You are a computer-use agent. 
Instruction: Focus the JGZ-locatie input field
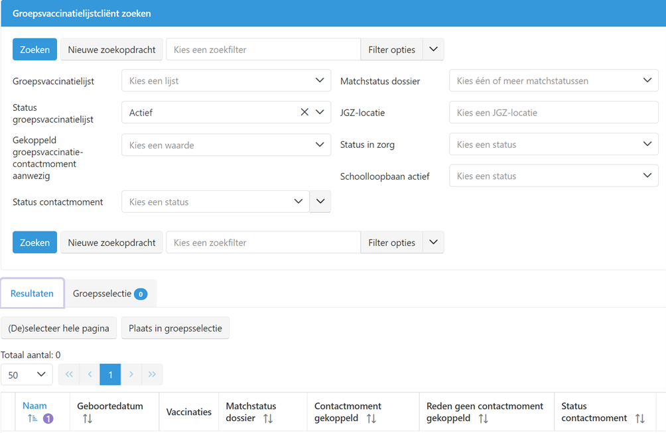pyautogui.click(x=553, y=113)
